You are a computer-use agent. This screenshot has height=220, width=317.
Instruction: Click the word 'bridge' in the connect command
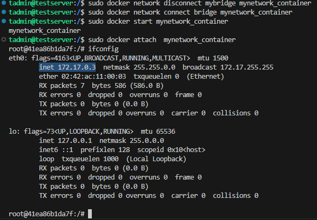point(205,12)
